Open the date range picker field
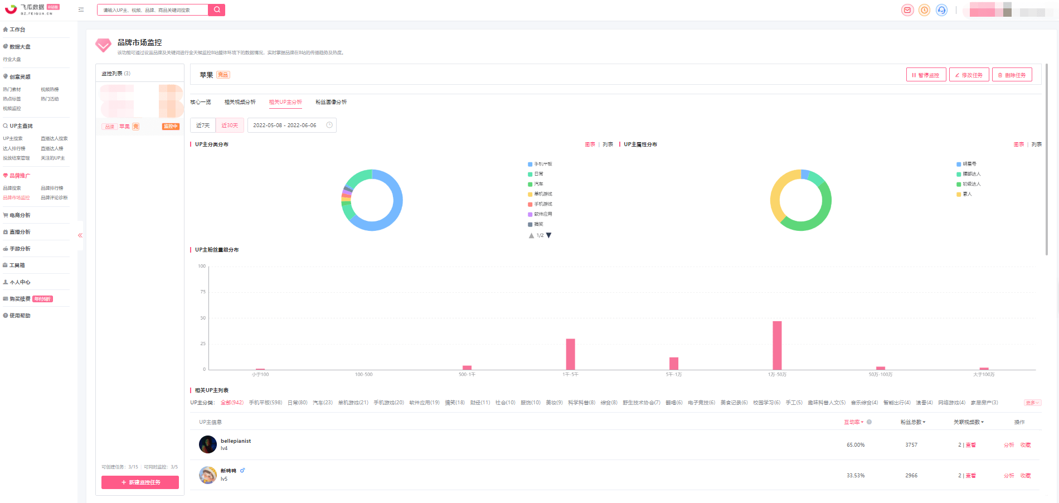The image size is (1059, 503). tap(292, 125)
